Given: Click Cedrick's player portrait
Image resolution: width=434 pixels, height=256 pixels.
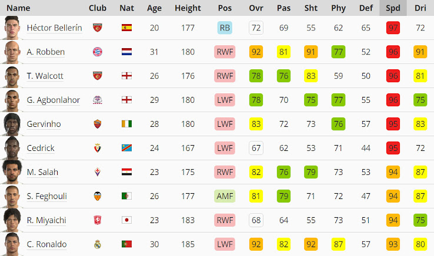Looking at the screenshot, I should click(x=12, y=148).
